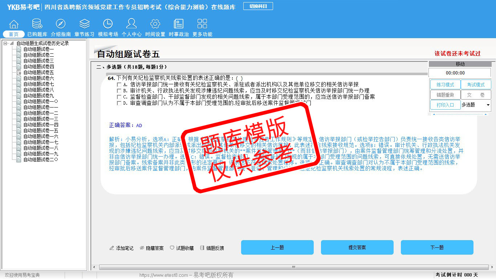Image resolution: width=496 pixels, height=279 pixels.
Task: Click the 切换科目 button
Action: [x=258, y=6]
